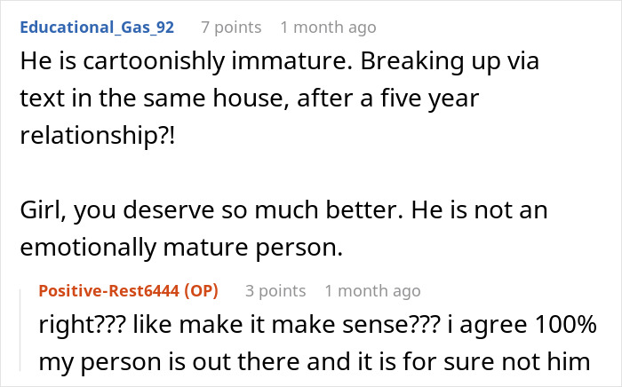
Task: Click the word "cartoonishly"
Action: tap(154, 62)
